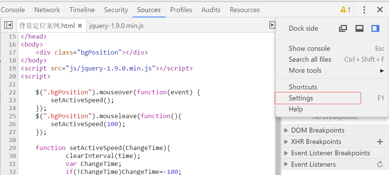Open Shortcuts from the menu
This screenshot has width=389, height=175.
(x=332, y=87)
